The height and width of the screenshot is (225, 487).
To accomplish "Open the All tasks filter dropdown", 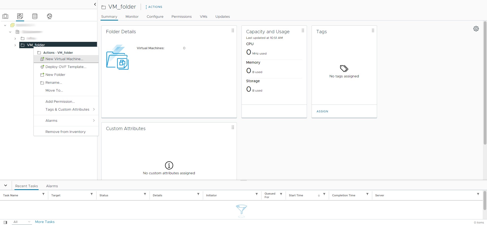I will [22, 222].
